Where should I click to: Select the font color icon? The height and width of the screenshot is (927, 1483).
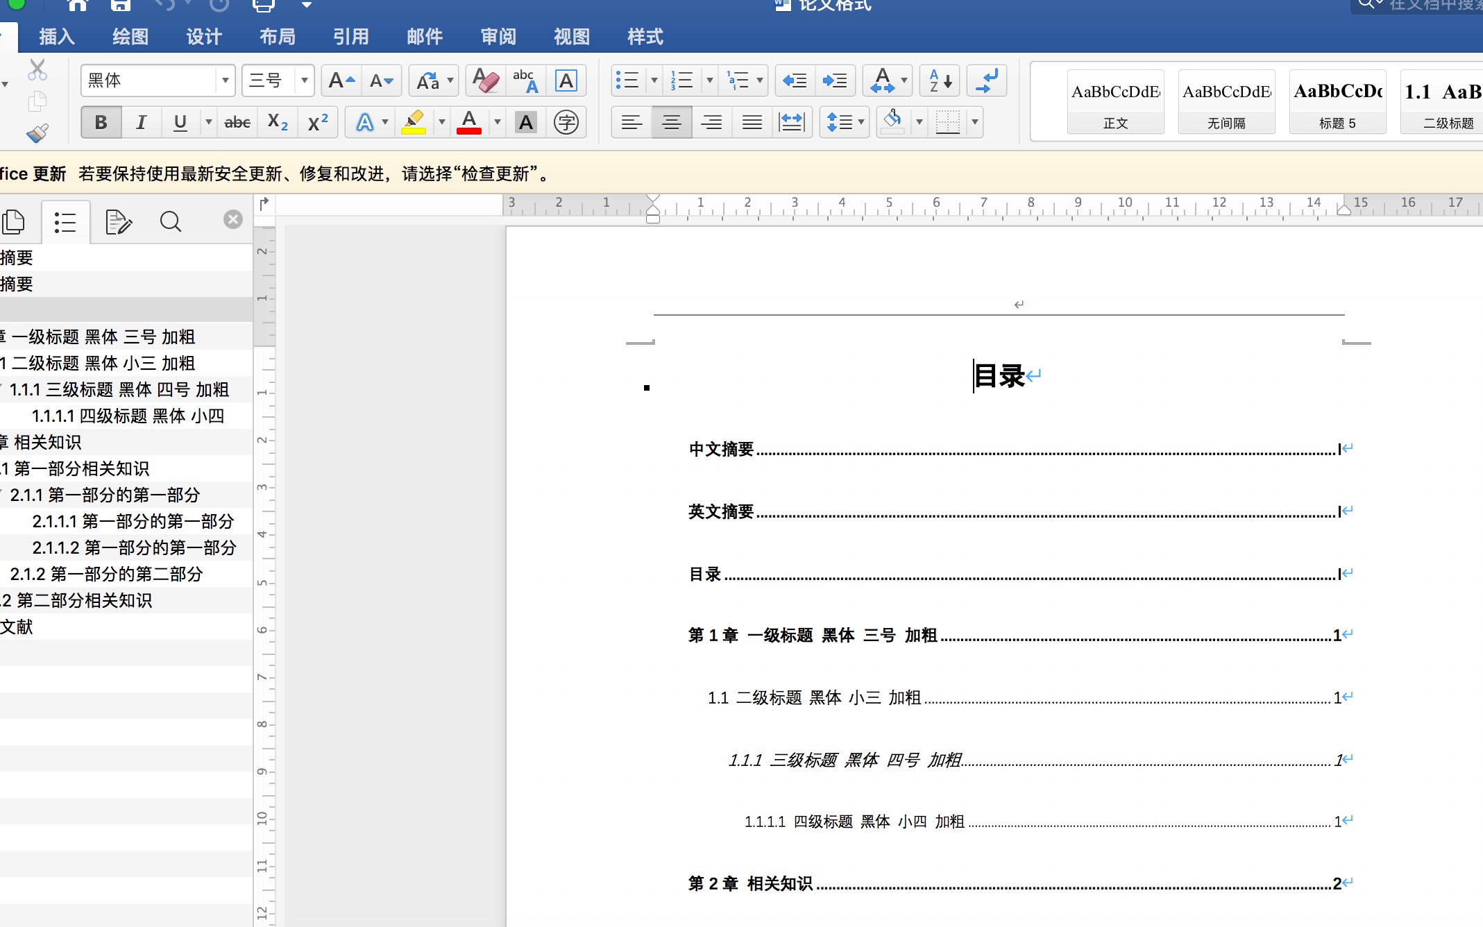[470, 121]
